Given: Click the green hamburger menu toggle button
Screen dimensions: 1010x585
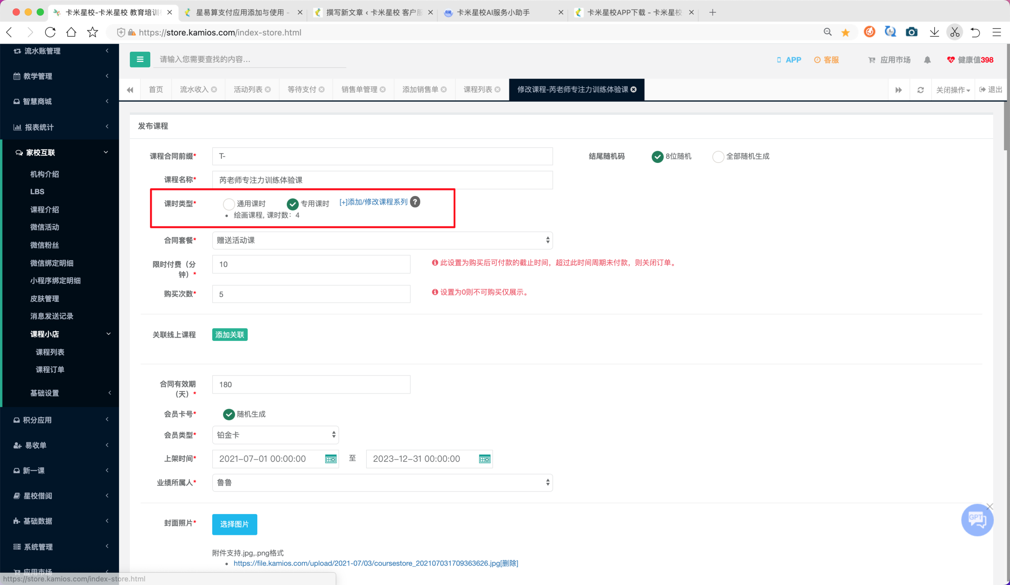Looking at the screenshot, I should click(140, 59).
